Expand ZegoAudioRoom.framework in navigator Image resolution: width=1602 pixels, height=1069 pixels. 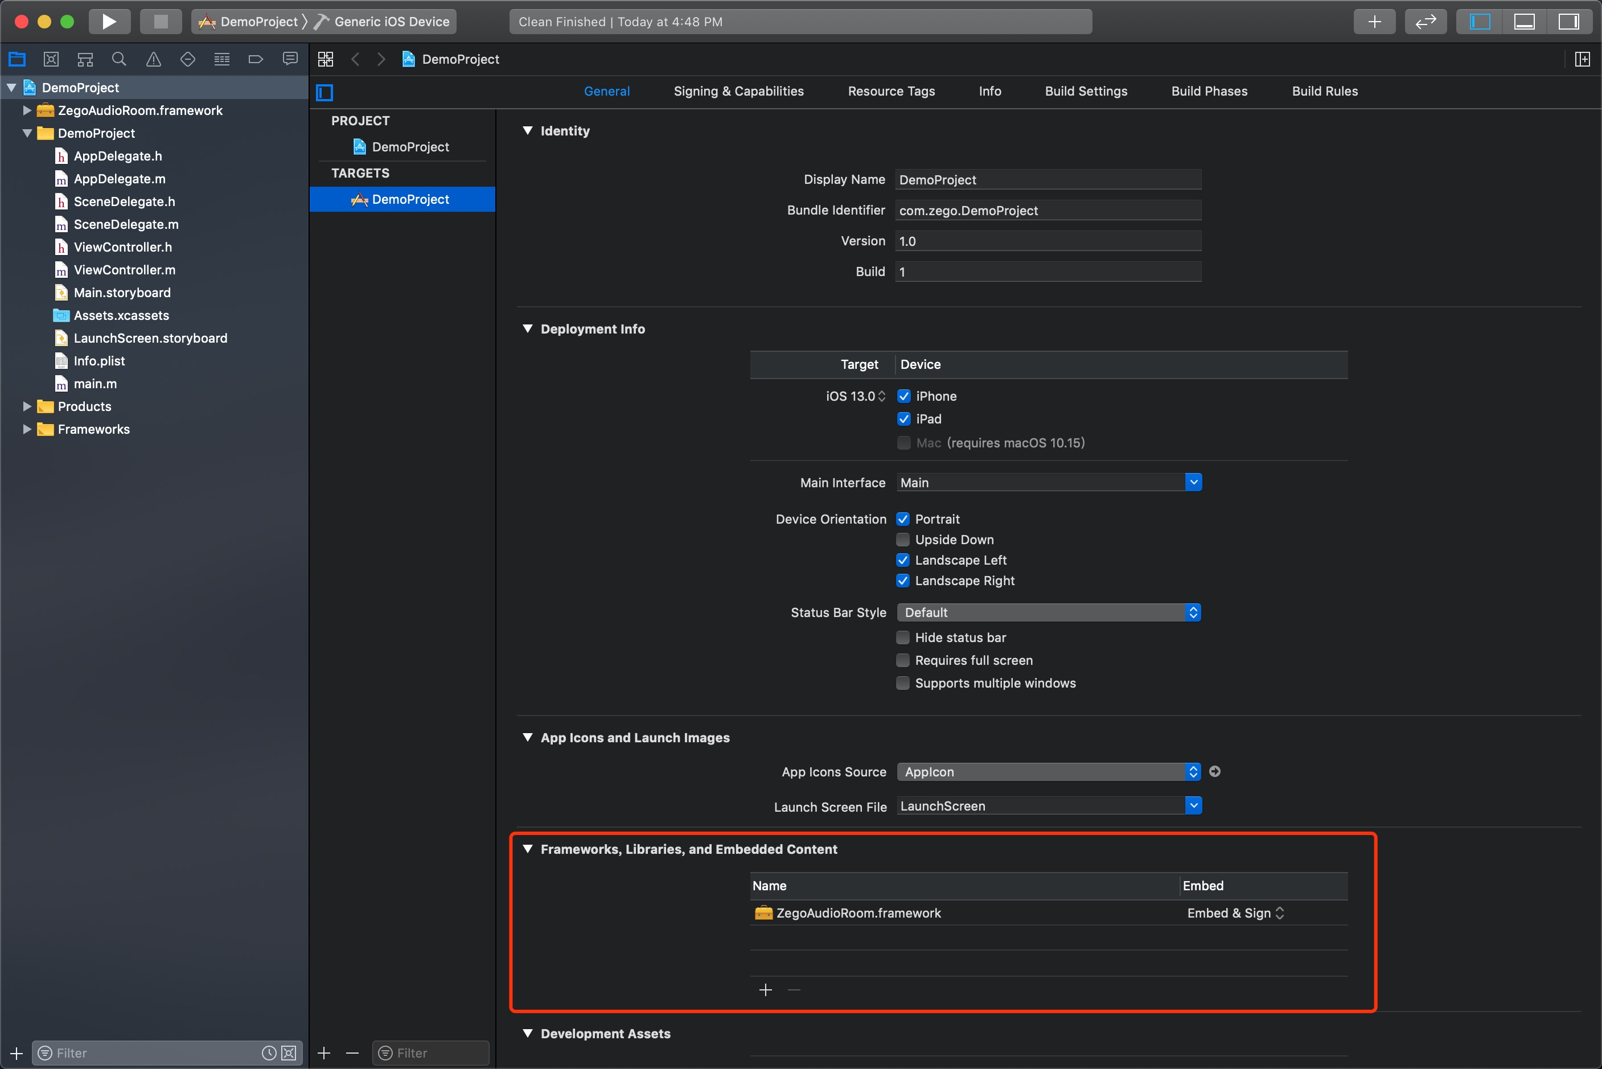click(27, 110)
